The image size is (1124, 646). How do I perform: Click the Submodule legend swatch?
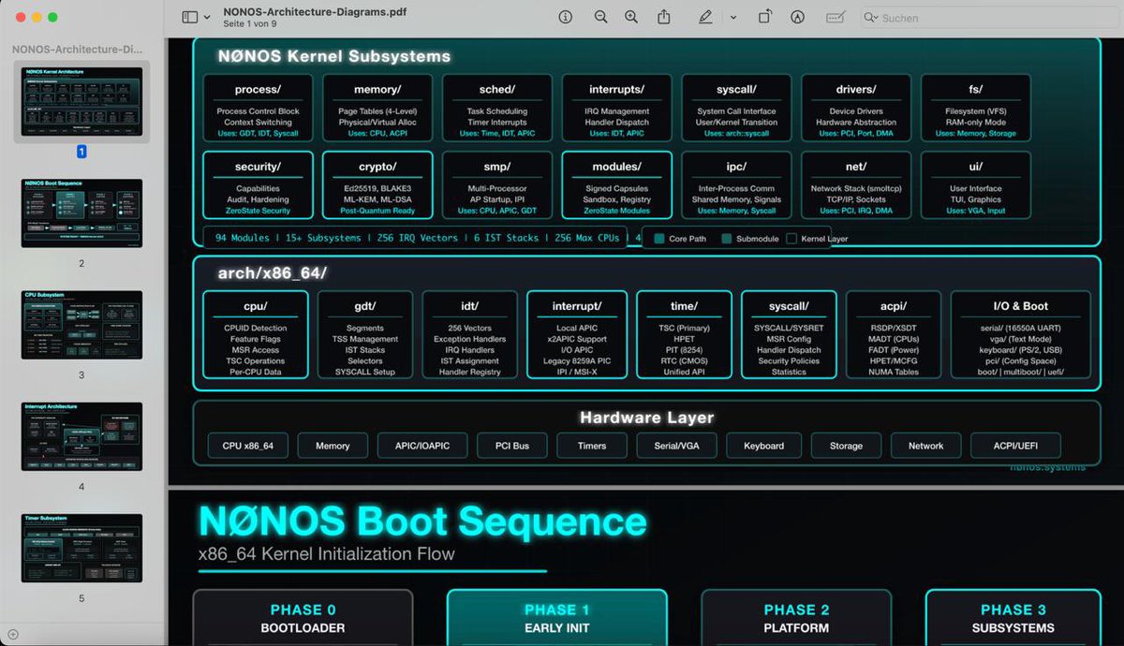tap(727, 239)
